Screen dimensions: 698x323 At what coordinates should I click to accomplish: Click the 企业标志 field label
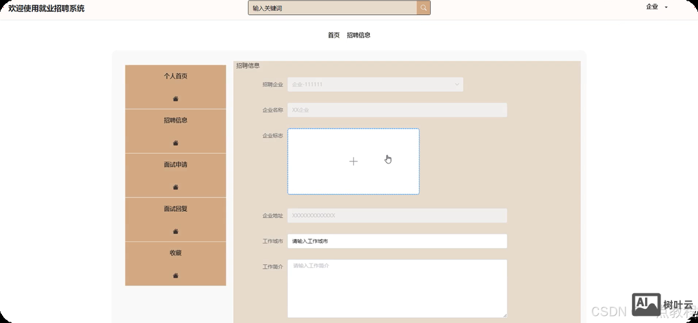272,136
